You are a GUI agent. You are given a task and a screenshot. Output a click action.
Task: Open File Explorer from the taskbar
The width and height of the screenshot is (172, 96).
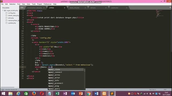pyautogui.click(x=10, y=94)
